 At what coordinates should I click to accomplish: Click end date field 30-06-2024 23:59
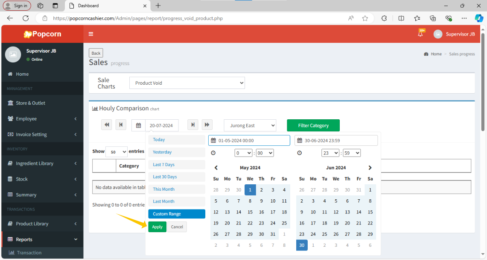pyautogui.click(x=336, y=141)
